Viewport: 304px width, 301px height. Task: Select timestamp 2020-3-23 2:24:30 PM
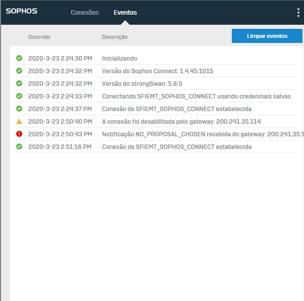[x=60, y=59]
